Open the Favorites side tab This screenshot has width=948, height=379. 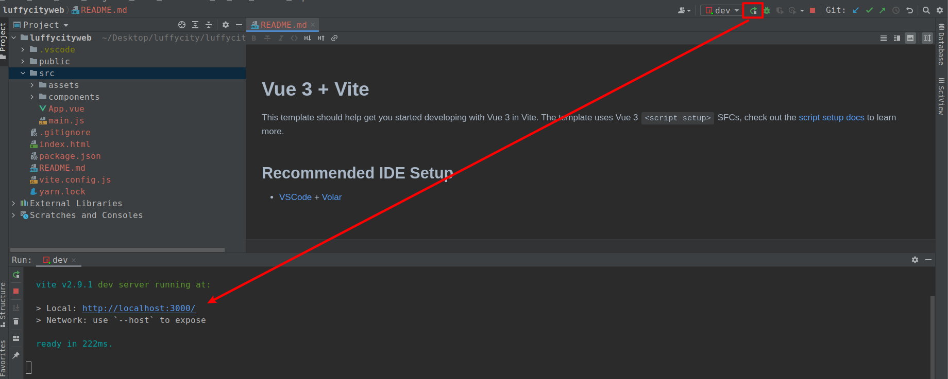click(x=4, y=359)
